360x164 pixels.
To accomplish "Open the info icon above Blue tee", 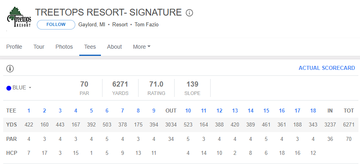I will pyautogui.click(x=10, y=68).
